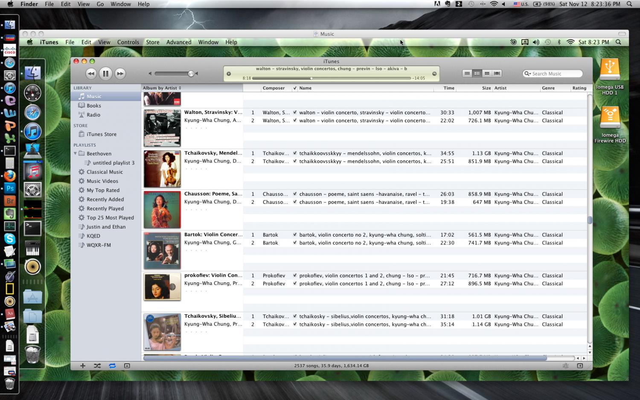Click the Bartok Violin Concerto album artwork
Image resolution: width=640 pixels, height=400 pixels.
[x=162, y=250]
